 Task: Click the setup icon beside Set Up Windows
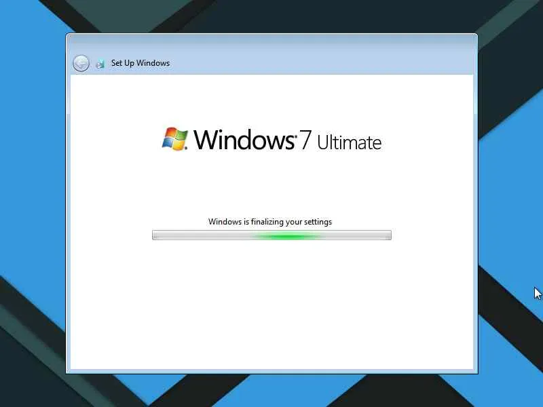coord(100,64)
